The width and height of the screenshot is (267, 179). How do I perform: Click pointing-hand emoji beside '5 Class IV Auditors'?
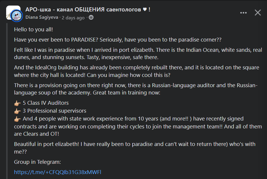tap(18, 103)
